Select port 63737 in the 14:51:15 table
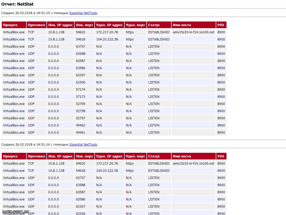This screenshot has height=215, width=286. tap(81, 46)
